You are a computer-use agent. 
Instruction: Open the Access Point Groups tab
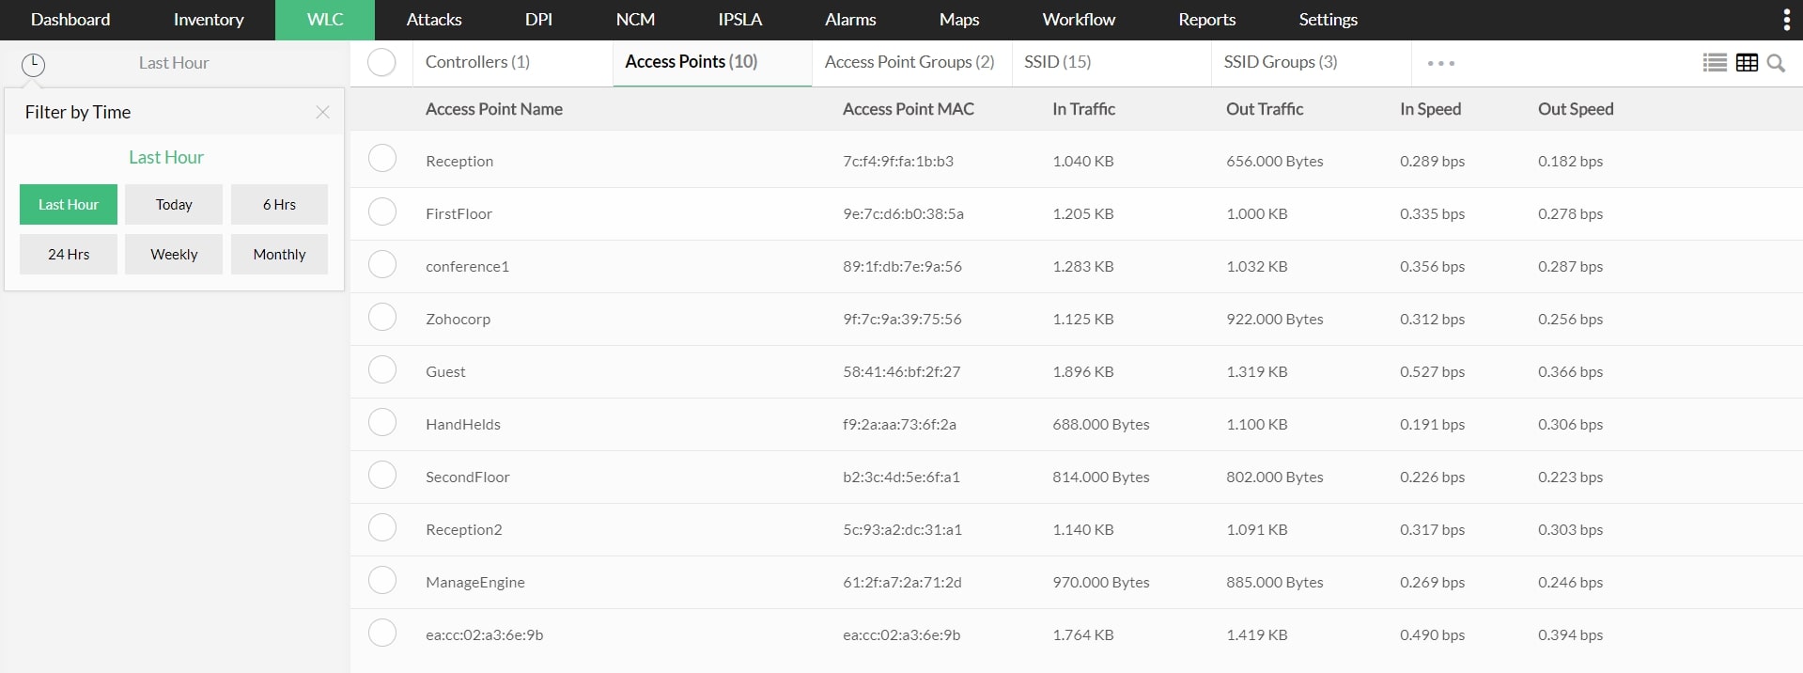click(x=909, y=62)
